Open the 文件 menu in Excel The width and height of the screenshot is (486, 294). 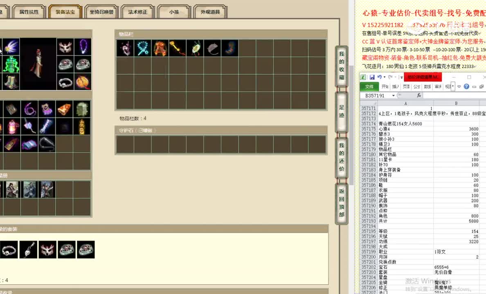point(369,86)
